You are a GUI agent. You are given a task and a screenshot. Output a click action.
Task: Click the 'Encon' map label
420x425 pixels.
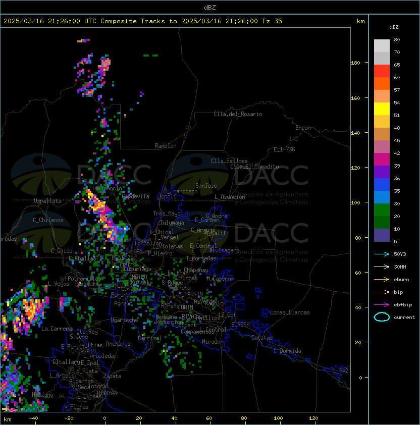[x=303, y=128]
